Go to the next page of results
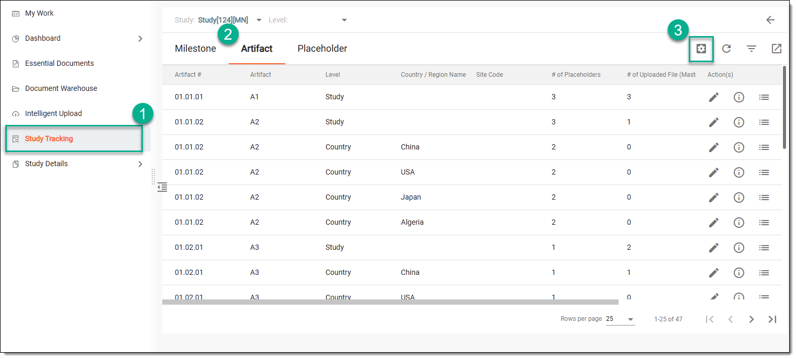 point(752,319)
